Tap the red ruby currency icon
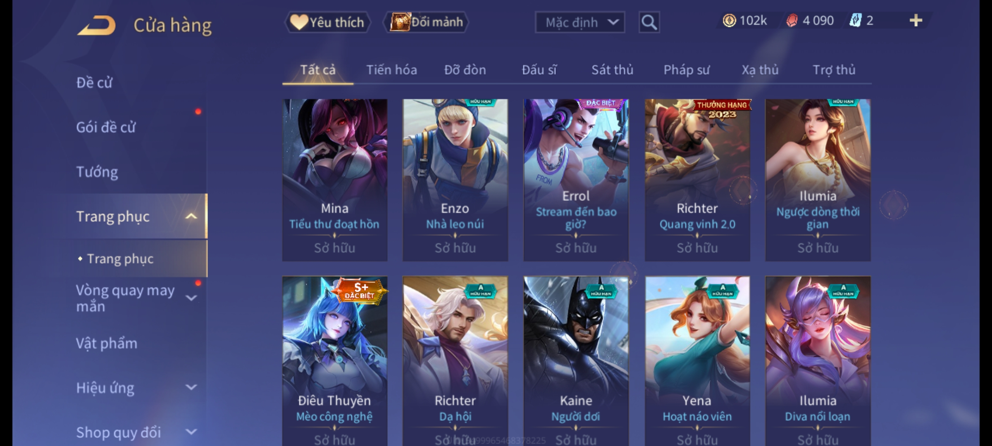 [792, 21]
